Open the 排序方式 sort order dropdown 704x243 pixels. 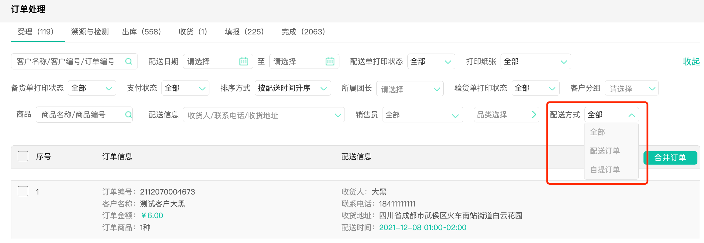[x=293, y=88]
